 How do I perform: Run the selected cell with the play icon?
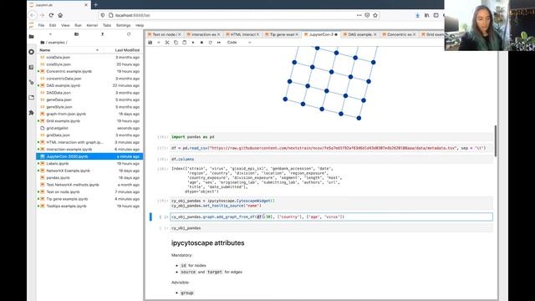(193, 43)
